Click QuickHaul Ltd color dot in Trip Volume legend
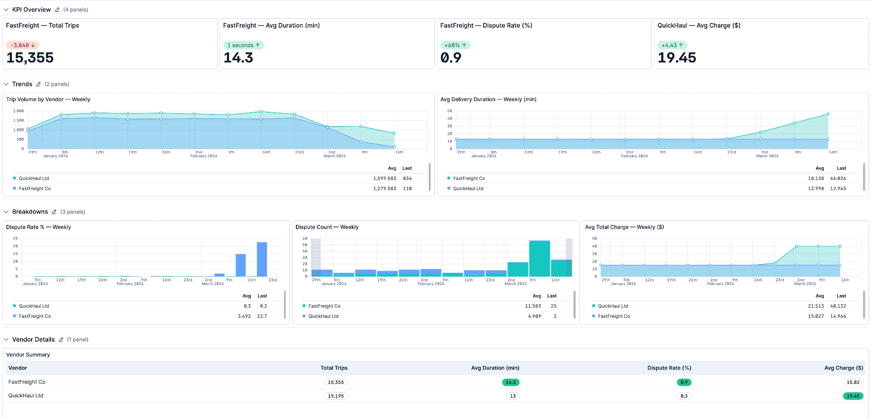 tap(14, 178)
